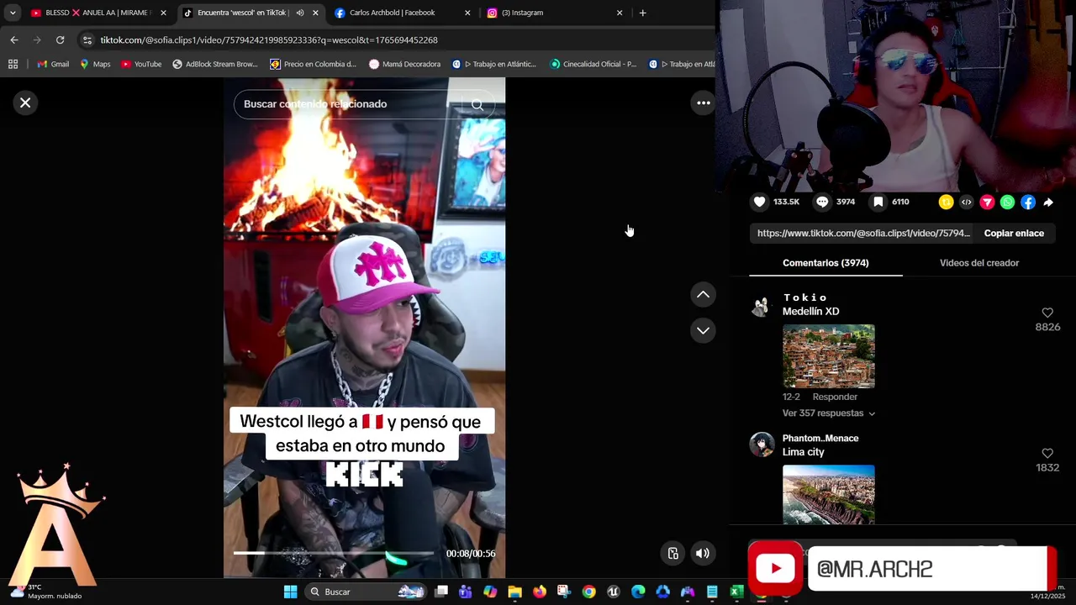Share video on WhatsApp
This screenshot has width=1076, height=605.
(x=1007, y=202)
